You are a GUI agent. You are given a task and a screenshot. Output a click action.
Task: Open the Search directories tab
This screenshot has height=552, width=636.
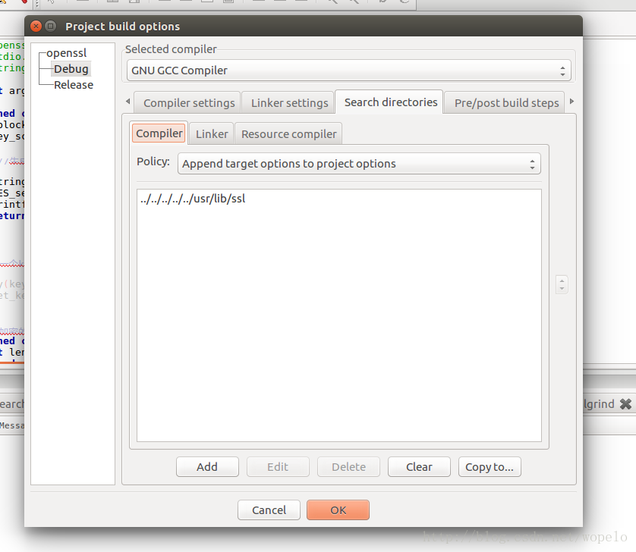(391, 102)
